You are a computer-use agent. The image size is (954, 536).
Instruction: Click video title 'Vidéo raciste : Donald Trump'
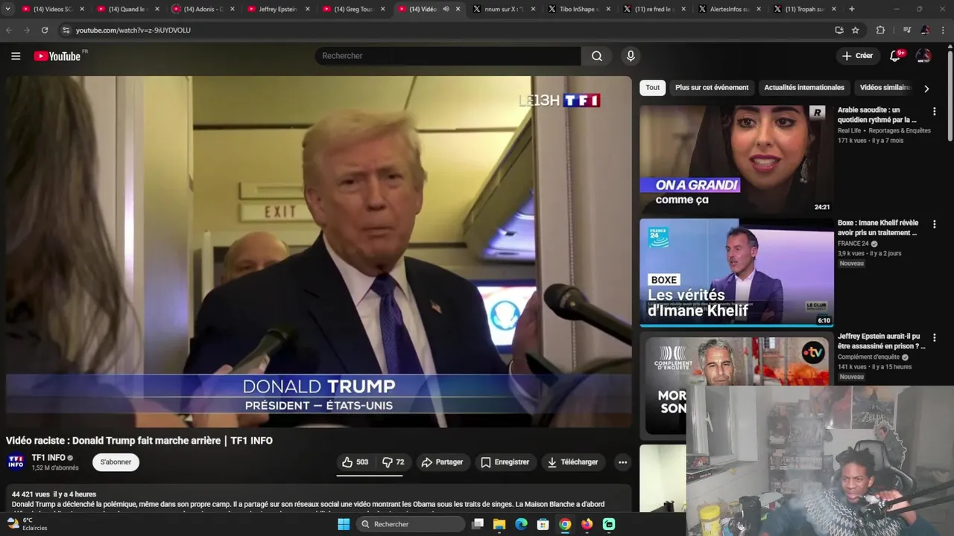(x=139, y=441)
